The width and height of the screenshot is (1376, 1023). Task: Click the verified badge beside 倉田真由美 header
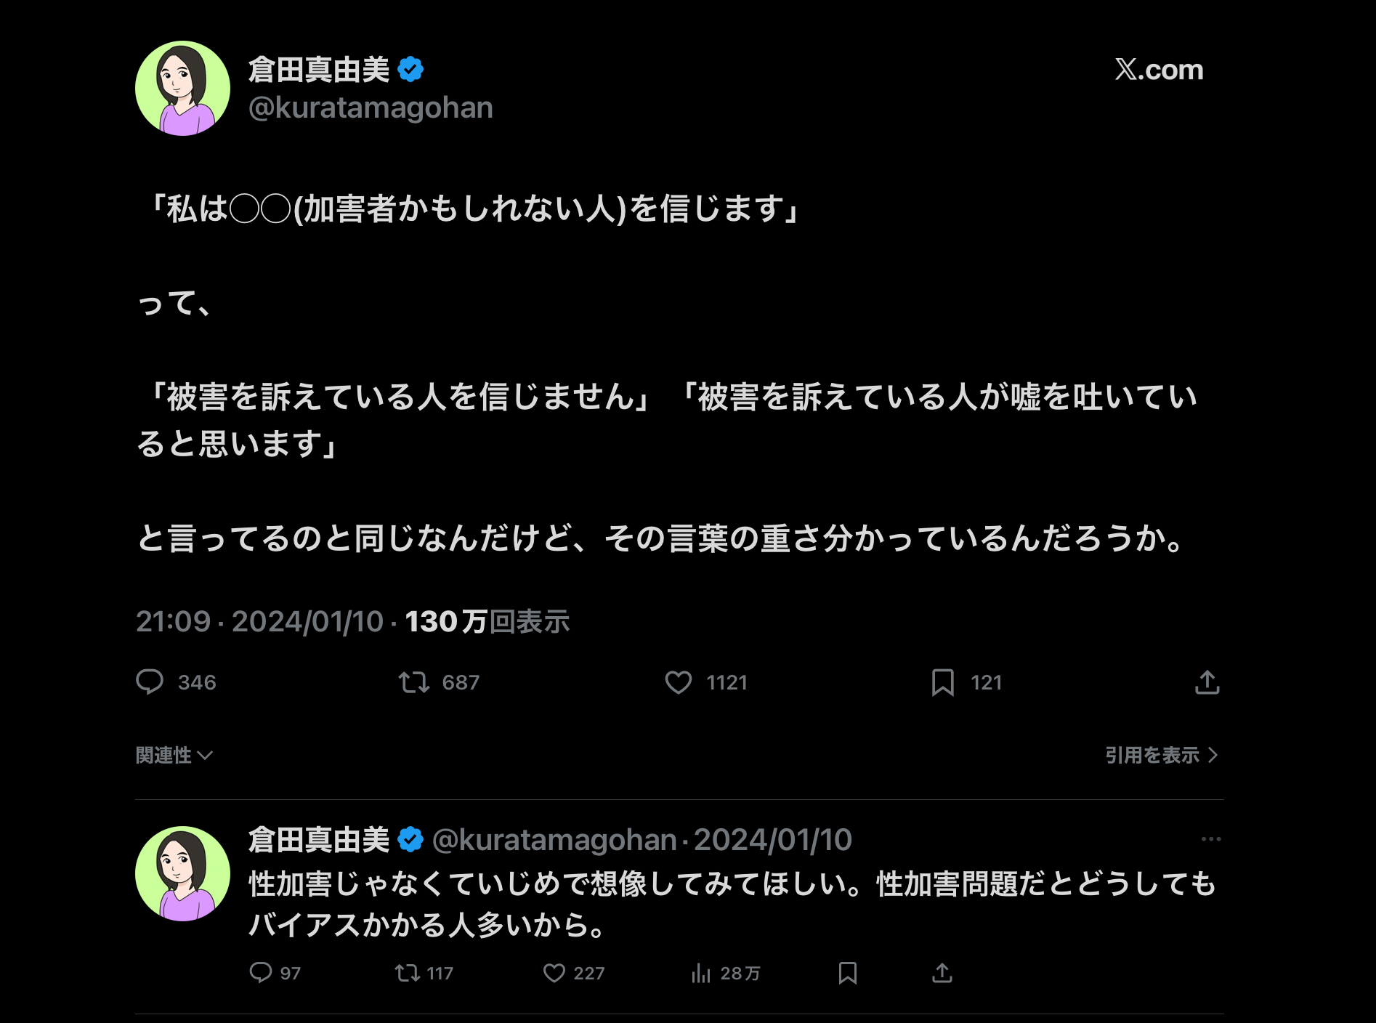tap(410, 70)
